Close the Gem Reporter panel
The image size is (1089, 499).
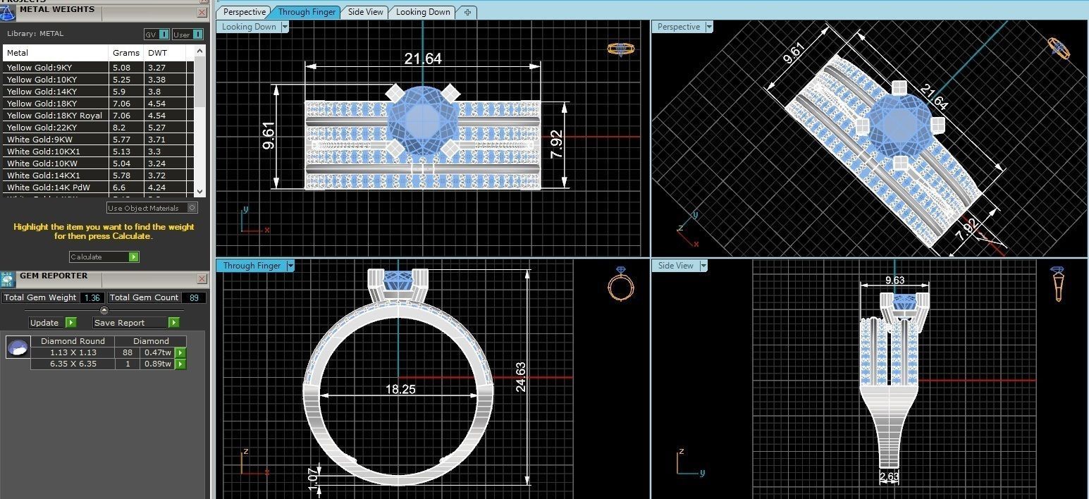pyautogui.click(x=202, y=278)
